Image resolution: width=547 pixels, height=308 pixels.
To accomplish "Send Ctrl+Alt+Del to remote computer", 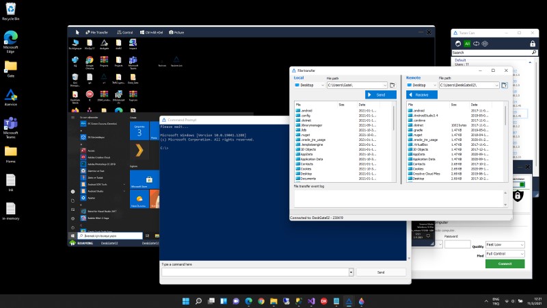I will pyautogui.click(x=151, y=32).
